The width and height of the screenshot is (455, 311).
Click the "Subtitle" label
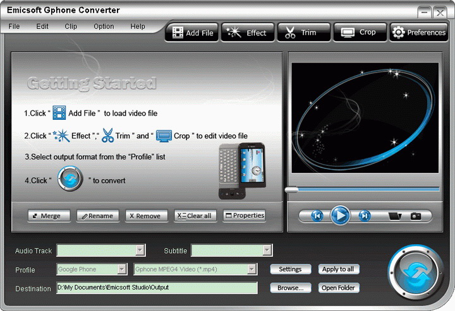(x=175, y=251)
